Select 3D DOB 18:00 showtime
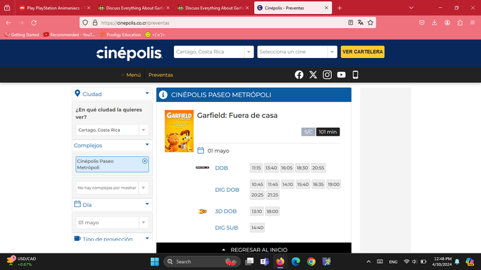 272,211
